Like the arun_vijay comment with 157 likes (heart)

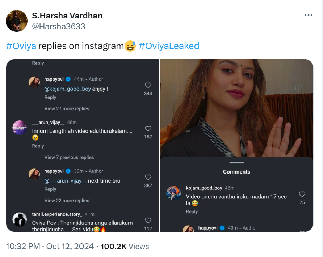point(148,129)
